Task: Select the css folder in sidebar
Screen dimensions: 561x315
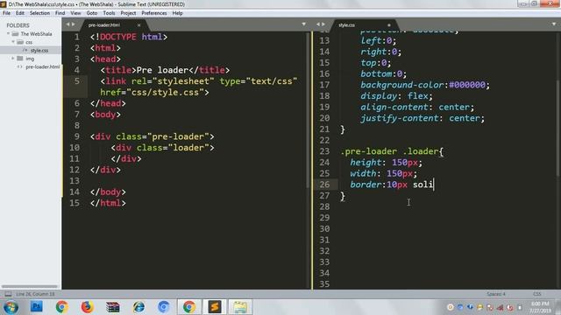Action: click(x=29, y=42)
